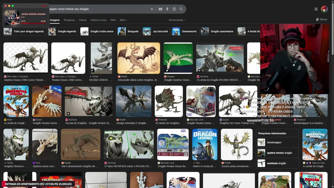Select Dragão legends filter chip

(x=63, y=31)
